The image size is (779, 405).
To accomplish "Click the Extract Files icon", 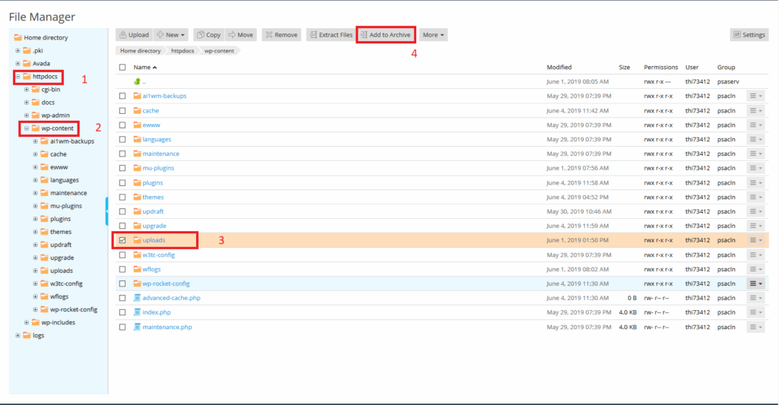I will [313, 35].
